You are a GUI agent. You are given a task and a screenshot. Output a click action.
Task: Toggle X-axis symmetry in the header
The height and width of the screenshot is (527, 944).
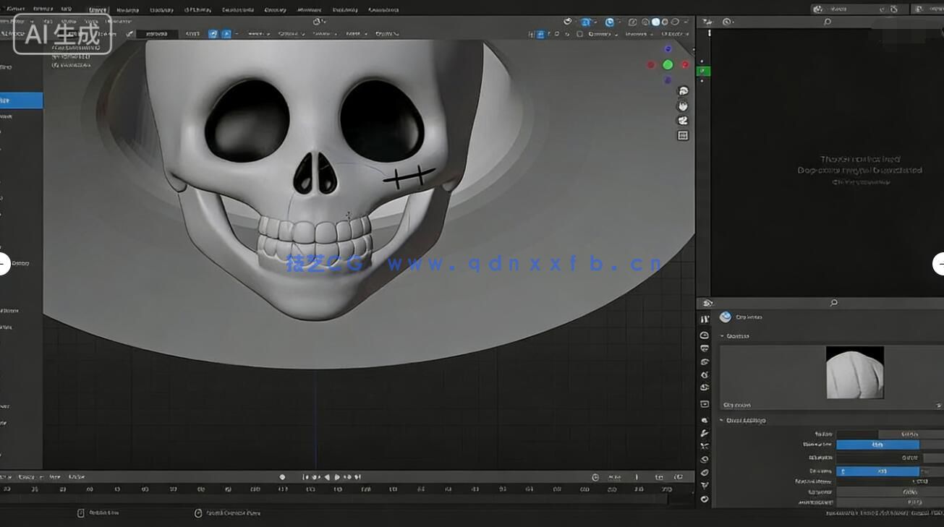(x=213, y=33)
